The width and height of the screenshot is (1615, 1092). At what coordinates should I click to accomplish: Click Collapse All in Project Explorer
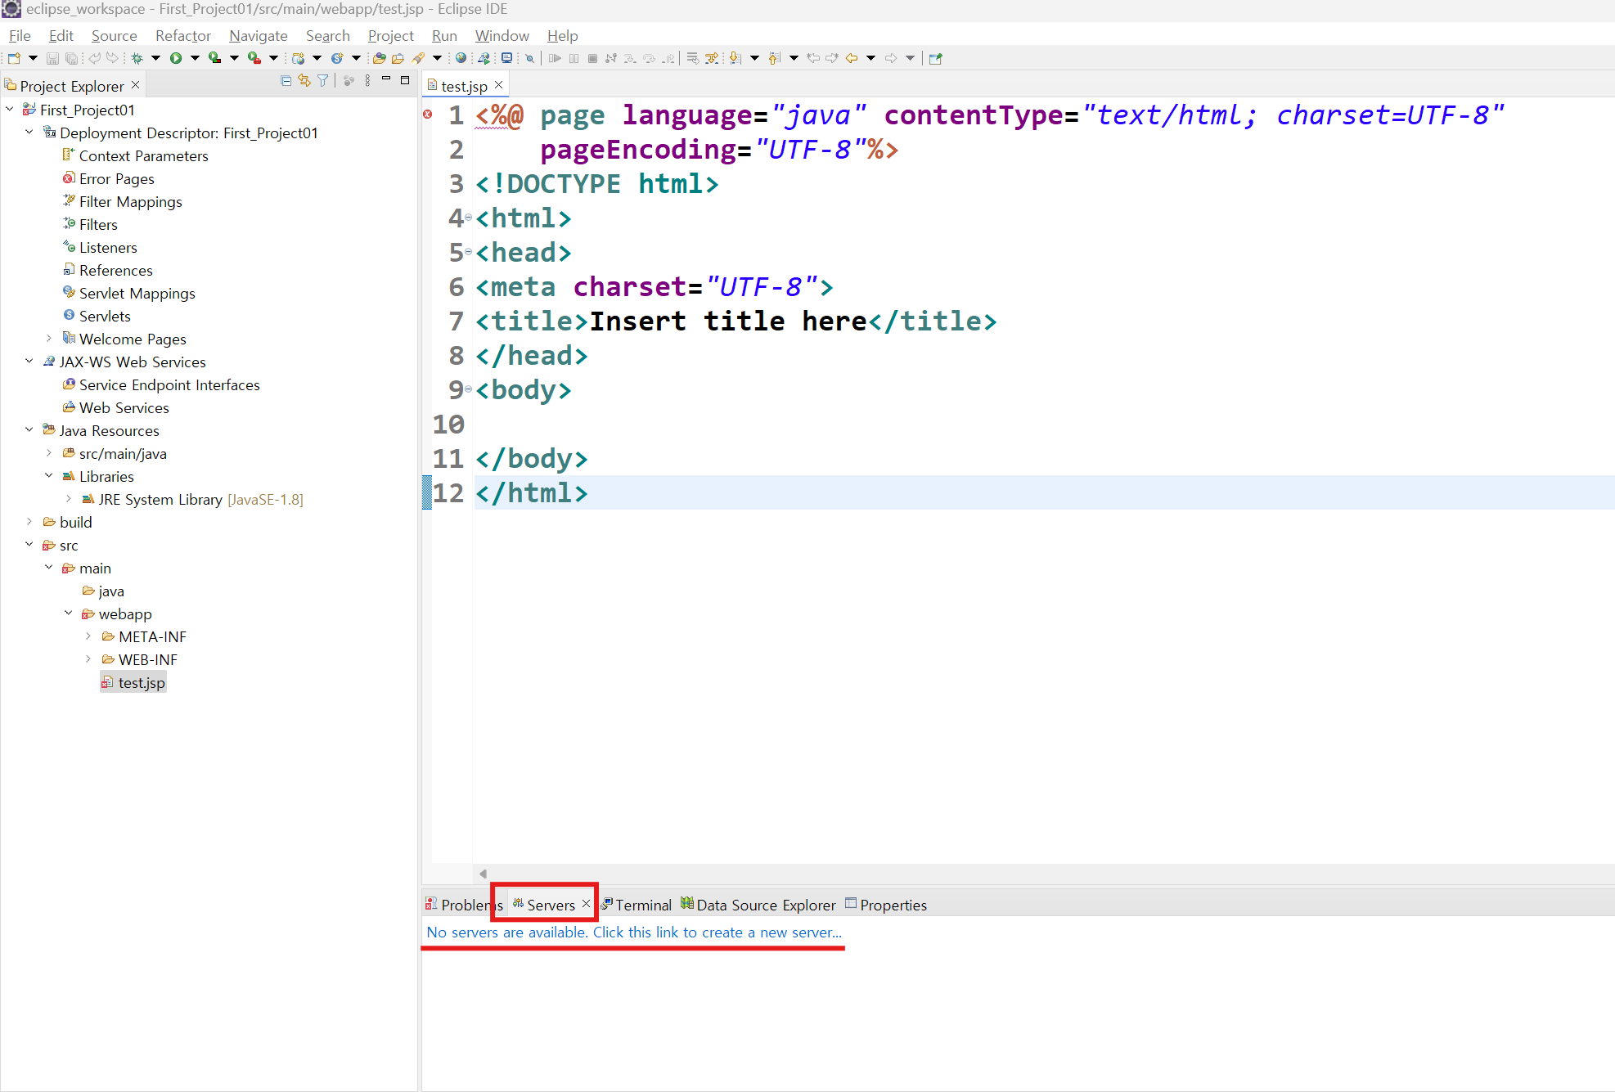286,80
